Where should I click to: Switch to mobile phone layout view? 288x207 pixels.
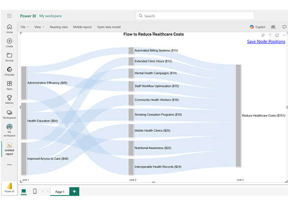pos(35,191)
